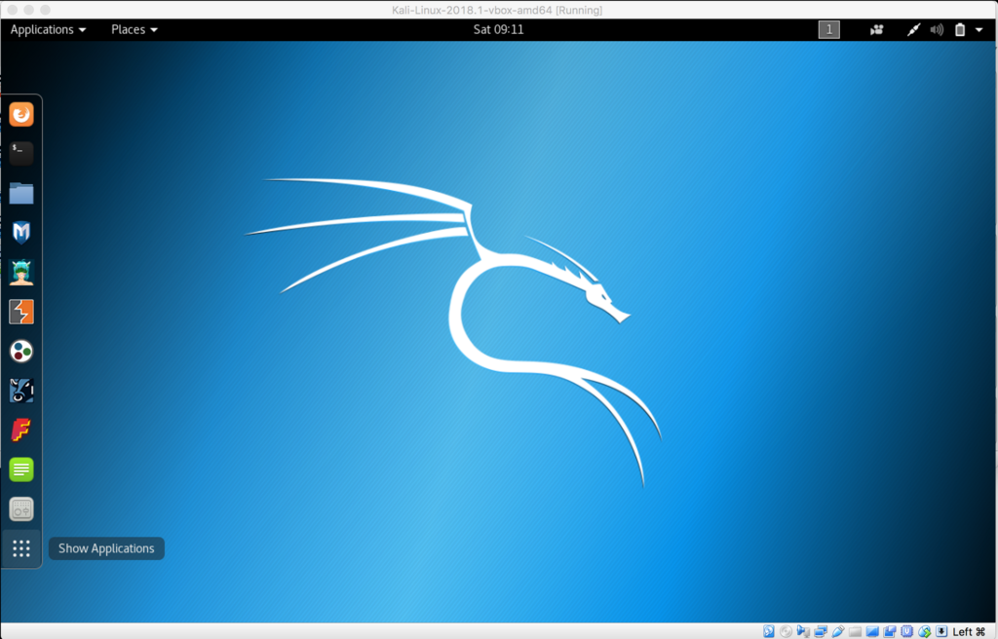998x639 pixels.
Task: Click the Show Applications grid button
Action: pyautogui.click(x=21, y=548)
